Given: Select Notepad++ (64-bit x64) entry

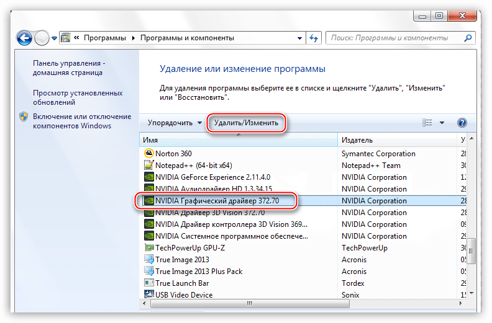Looking at the screenshot, I should point(194,166).
